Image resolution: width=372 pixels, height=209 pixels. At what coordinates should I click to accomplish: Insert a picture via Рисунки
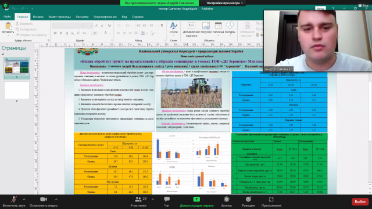(x=206, y=28)
